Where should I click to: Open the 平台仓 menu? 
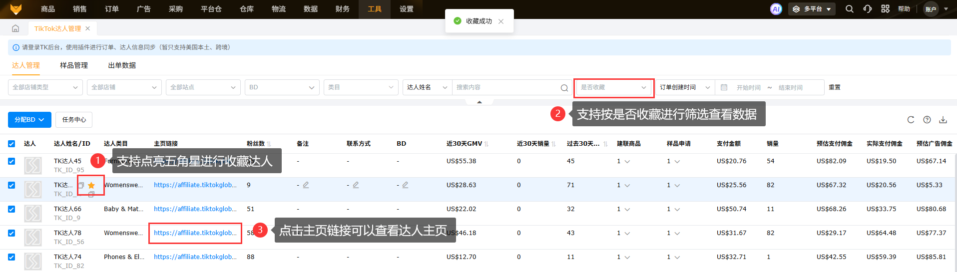[211, 9]
